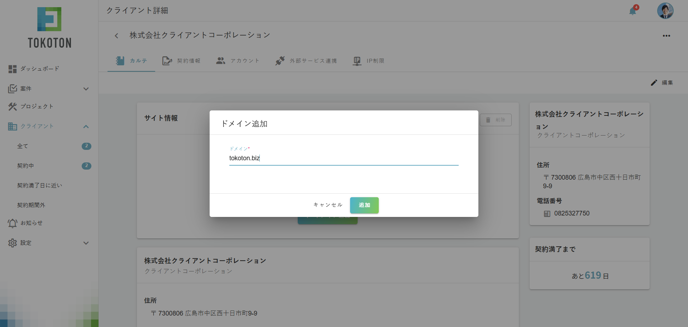Collapse the クライアント section
Image resolution: width=688 pixels, height=327 pixels.
86,127
